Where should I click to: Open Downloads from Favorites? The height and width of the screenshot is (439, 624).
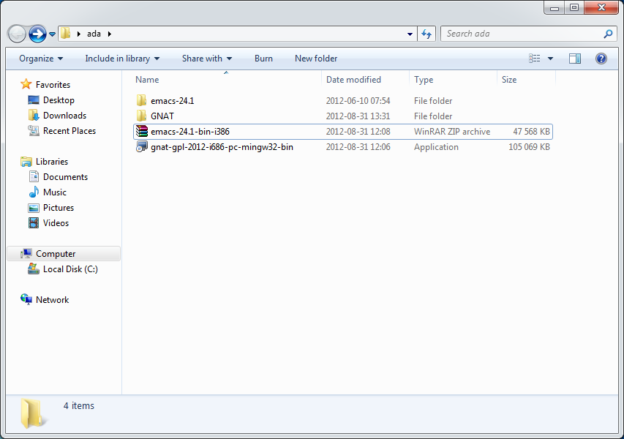click(x=65, y=116)
